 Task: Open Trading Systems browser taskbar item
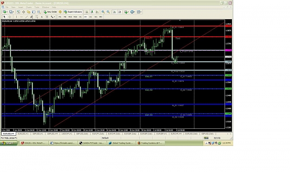[x=150, y=143]
